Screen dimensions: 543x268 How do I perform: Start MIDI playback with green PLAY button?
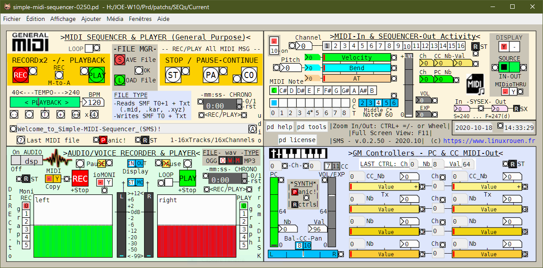tap(97, 75)
